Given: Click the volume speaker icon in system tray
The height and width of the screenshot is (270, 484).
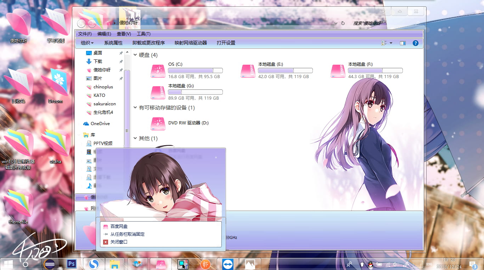Looking at the screenshot, I should [394, 264].
